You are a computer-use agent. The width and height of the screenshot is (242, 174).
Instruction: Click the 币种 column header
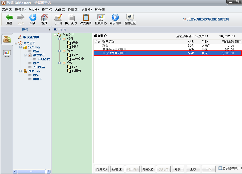pyautogui.click(x=205, y=41)
